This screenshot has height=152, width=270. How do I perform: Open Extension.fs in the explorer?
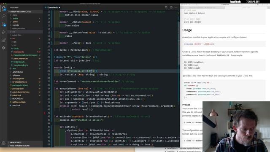tap(19, 52)
